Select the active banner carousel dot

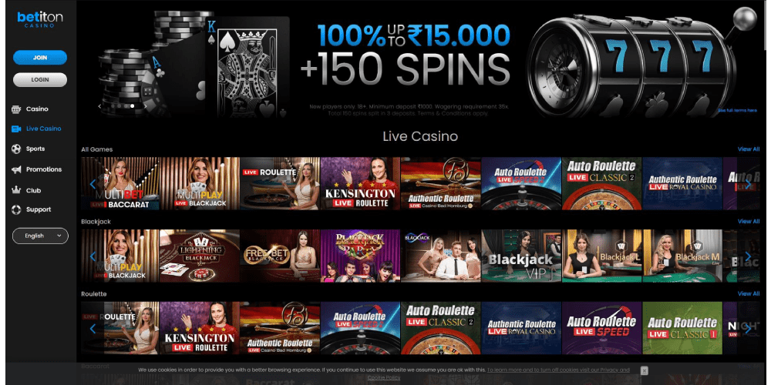pos(133,105)
